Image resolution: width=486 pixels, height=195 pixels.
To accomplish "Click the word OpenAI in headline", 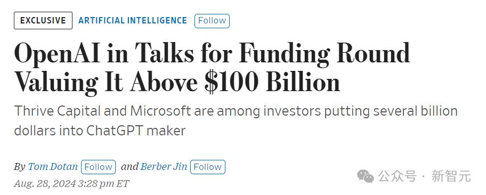I will click(x=58, y=54).
